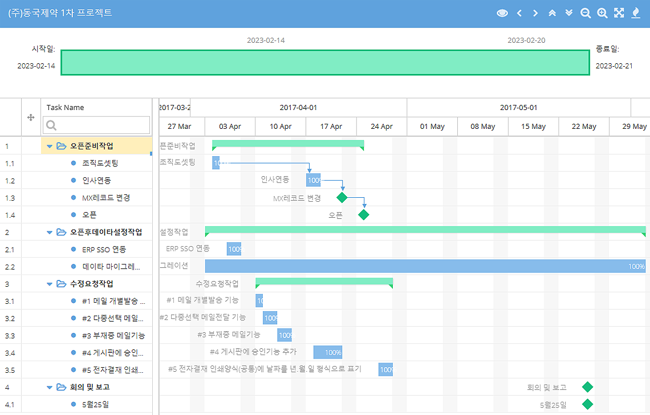
Task: Click the left chevron navigation icon
Action: point(519,13)
